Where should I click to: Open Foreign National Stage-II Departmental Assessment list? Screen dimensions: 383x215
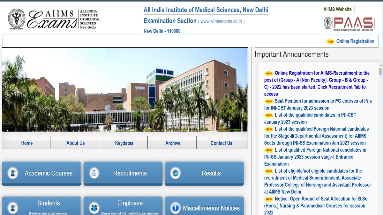click(317, 136)
